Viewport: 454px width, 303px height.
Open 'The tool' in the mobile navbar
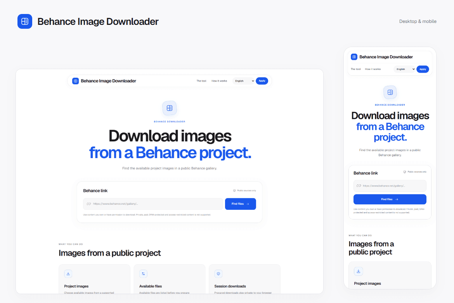coord(355,69)
